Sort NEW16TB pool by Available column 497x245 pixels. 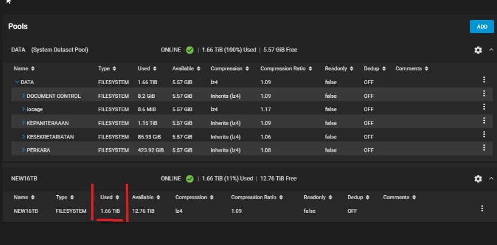click(x=146, y=197)
